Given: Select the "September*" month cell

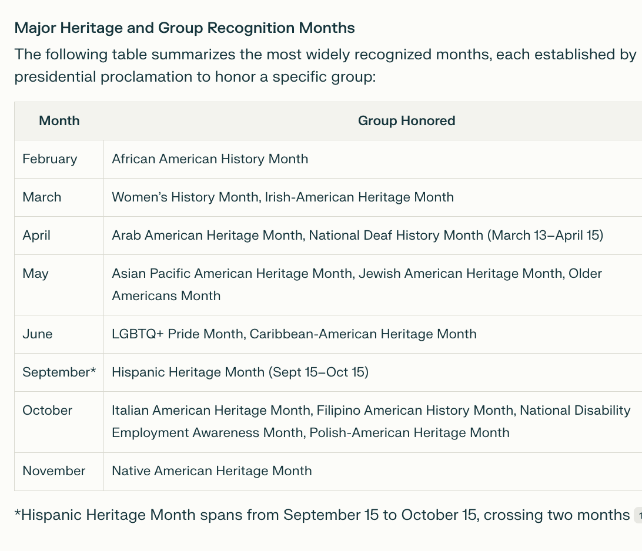Looking at the screenshot, I should click(59, 372).
